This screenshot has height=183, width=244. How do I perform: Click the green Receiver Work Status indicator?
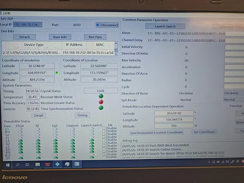pyautogui.click(x=101, y=97)
